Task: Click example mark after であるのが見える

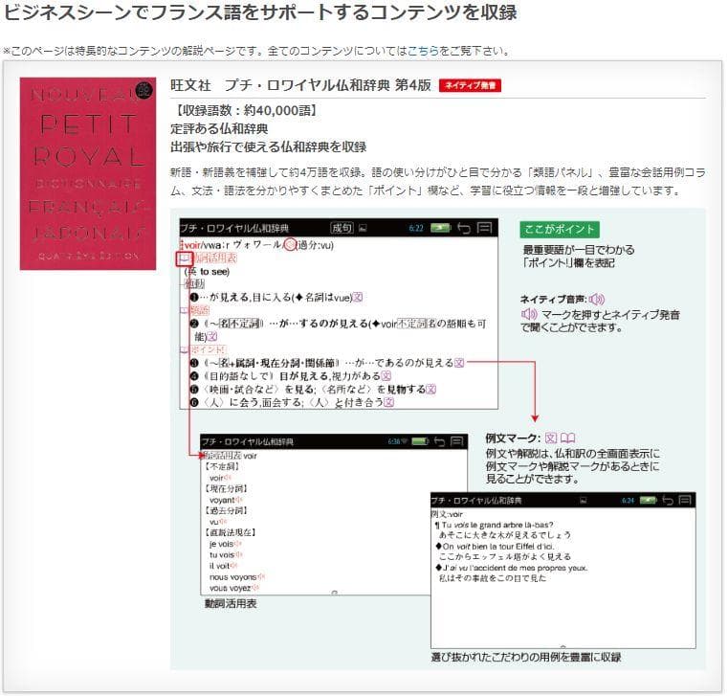Action: click(x=459, y=363)
